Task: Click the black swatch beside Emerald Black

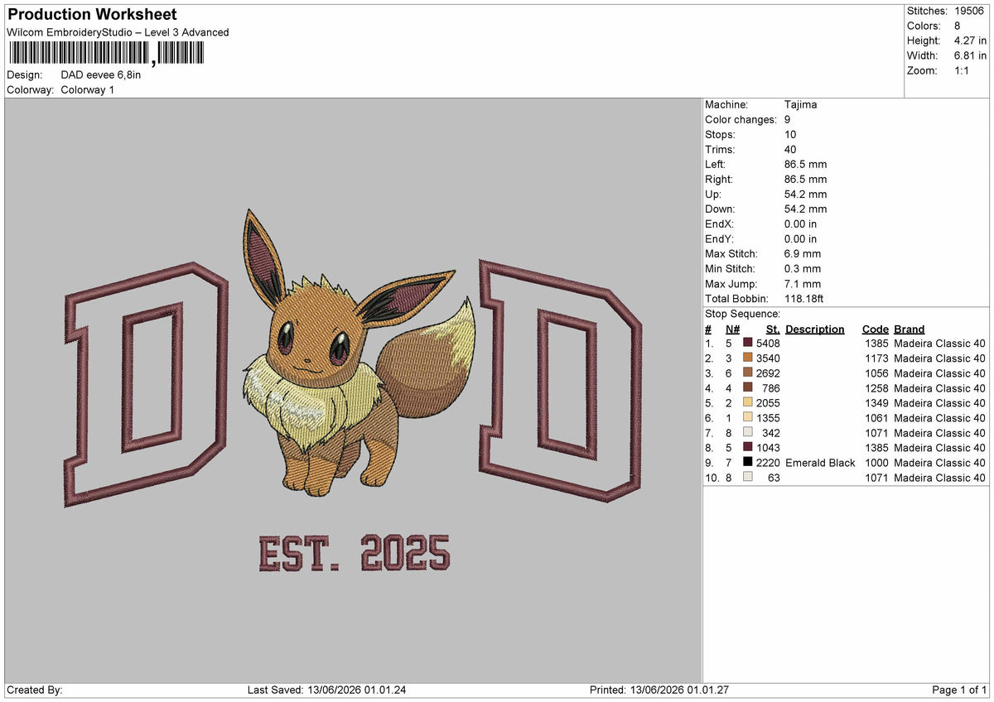Action: [748, 463]
